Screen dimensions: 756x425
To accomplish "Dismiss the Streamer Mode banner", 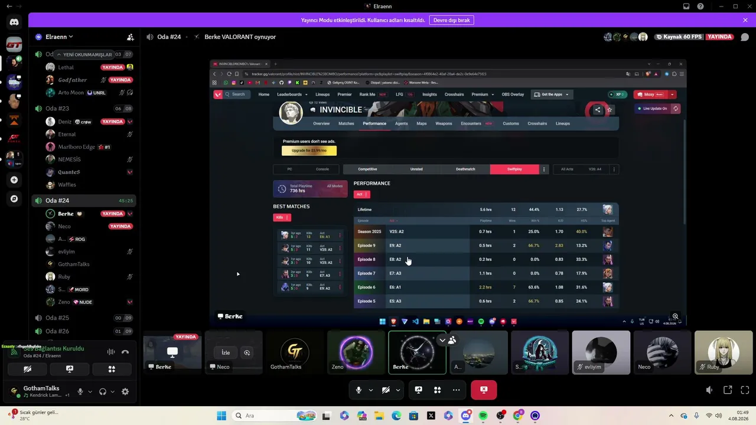I will click(745, 20).
